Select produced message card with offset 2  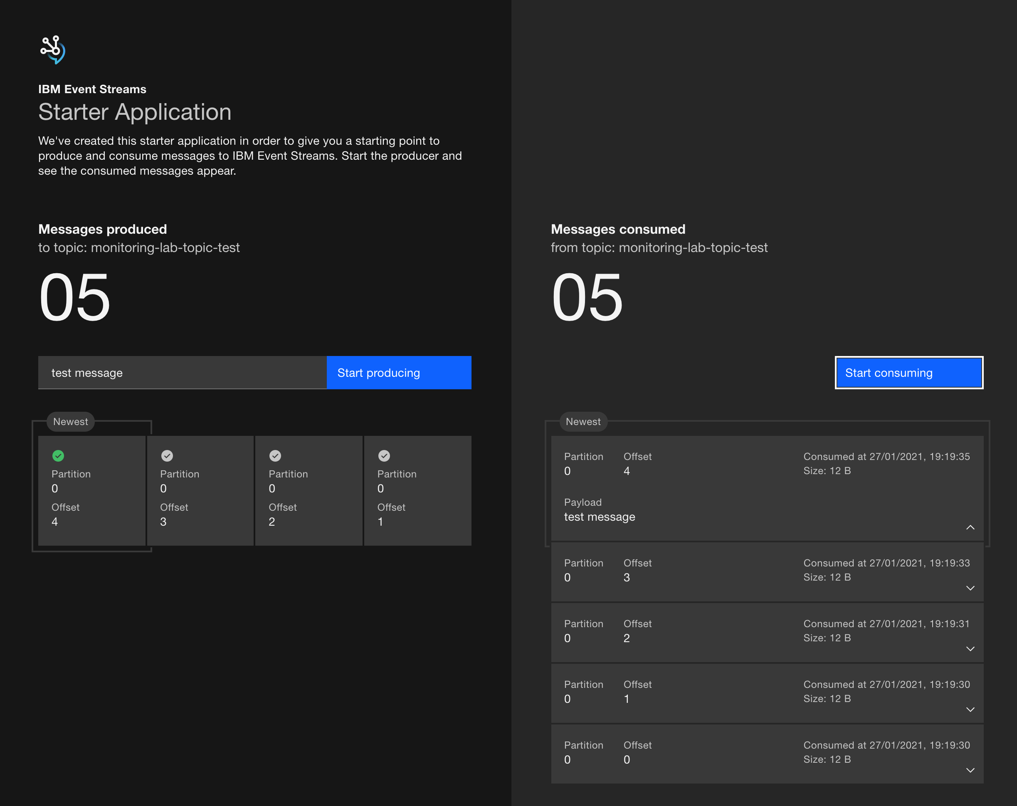[x=309, y=491]
